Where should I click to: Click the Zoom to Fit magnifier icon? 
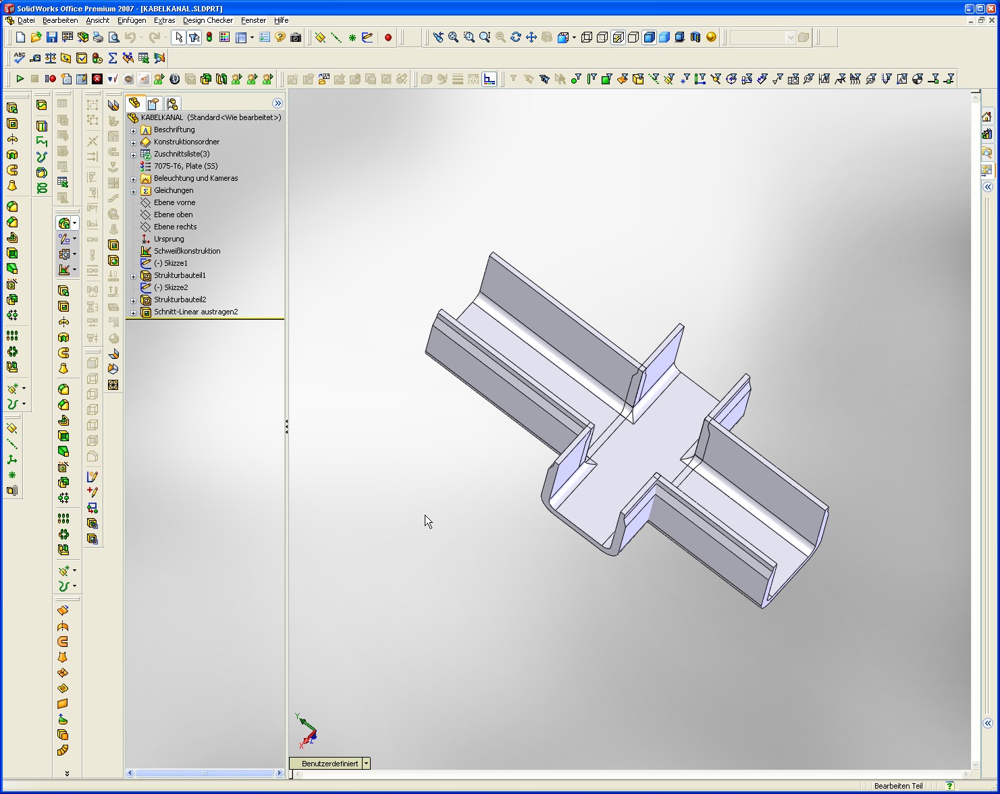tap(453, 38)
